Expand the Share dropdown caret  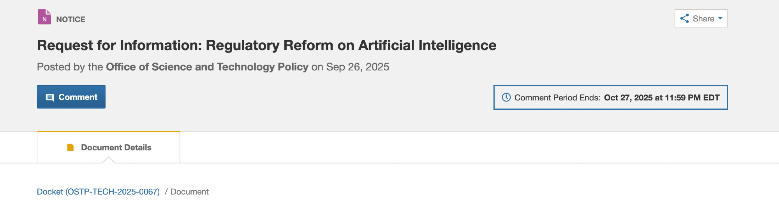(720, 18)
